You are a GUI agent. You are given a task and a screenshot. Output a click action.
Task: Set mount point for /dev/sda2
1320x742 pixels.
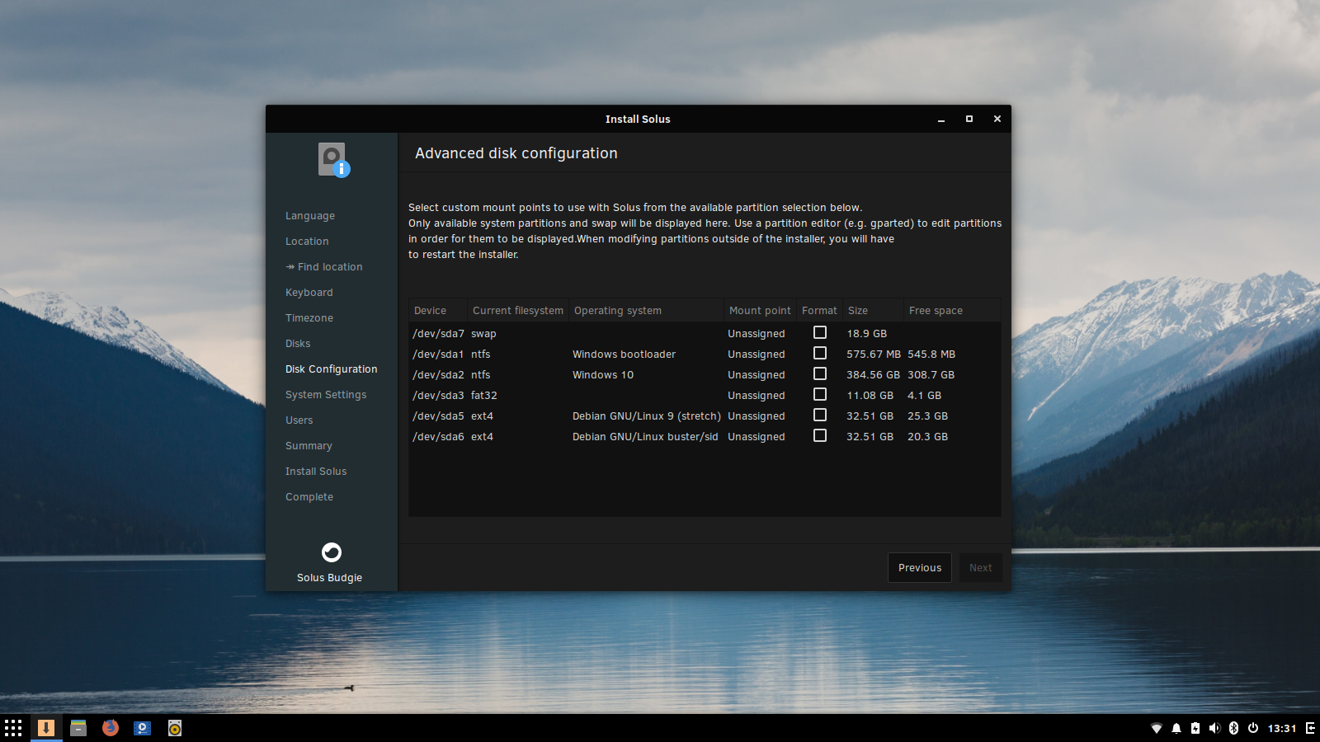757,375
